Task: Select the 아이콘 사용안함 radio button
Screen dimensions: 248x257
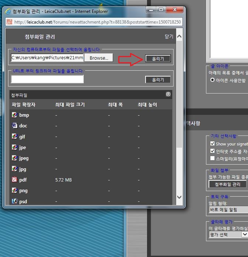Action: (212, 80)
